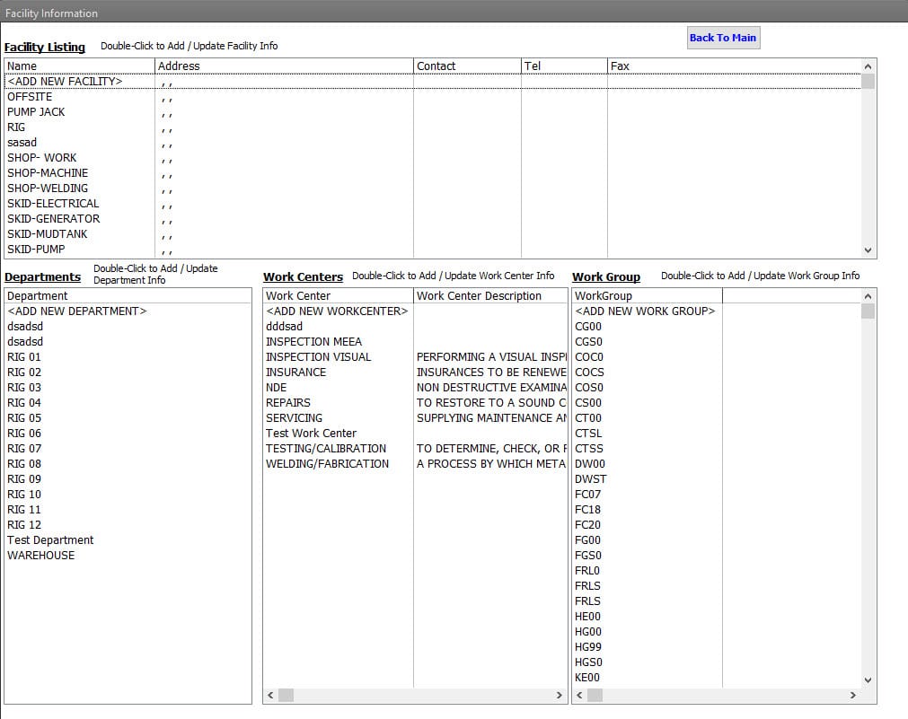908x719 pixels.
Task: Click right arrow of Work Centers horizontal scrollbar
Action: [559, 696]
